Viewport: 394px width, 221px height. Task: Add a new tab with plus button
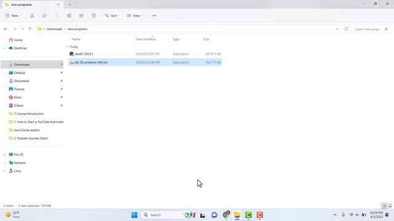[x=70, y=4]
